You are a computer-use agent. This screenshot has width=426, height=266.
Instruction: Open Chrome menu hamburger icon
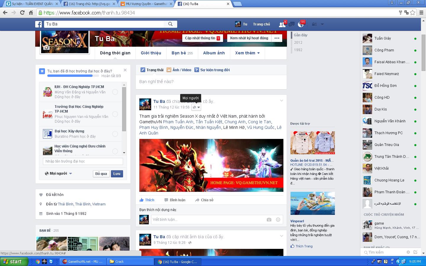pyautogui.click(x=422, y=13)
